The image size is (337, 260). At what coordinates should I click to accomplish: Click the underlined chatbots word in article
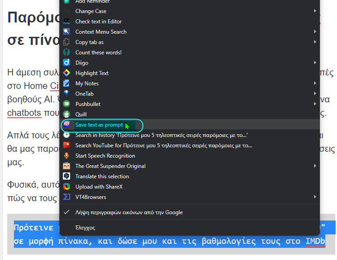point(24,113)
